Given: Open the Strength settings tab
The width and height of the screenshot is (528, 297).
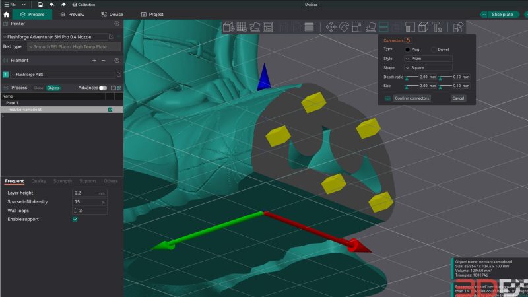Looking at the screenshot, I should (x=63, y=181).
